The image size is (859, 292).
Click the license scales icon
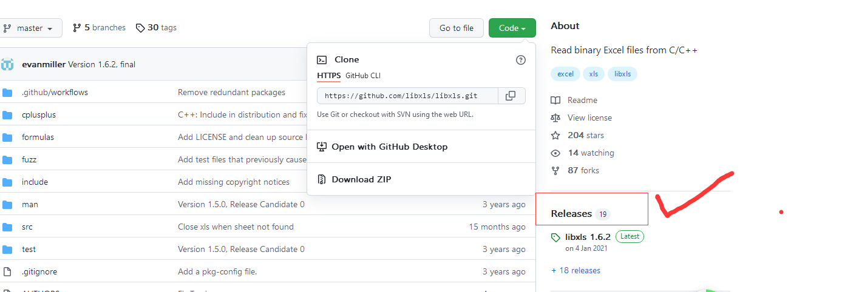coord(555,118)
